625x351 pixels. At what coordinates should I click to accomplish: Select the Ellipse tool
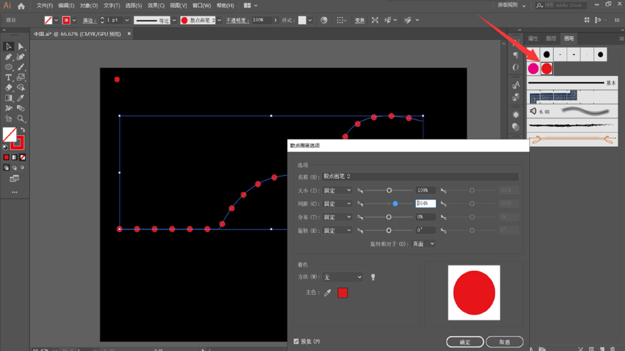tap(8, 67)
